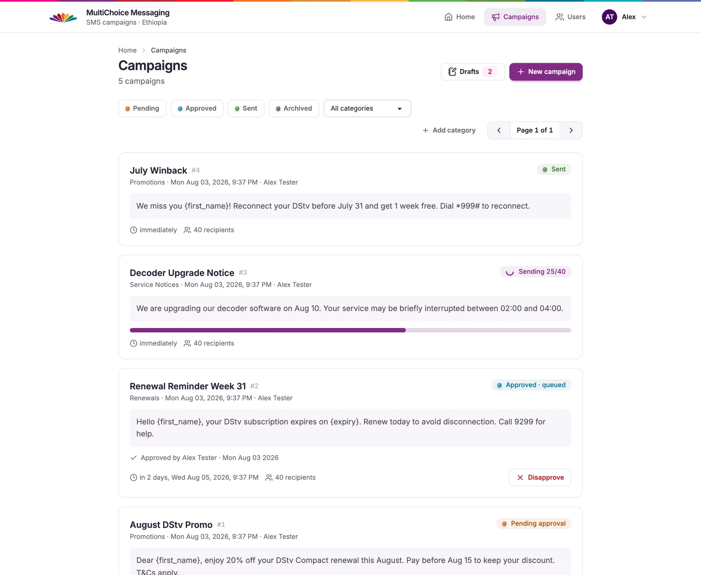The height and width of the screenshot is (575, 701).
Task: Open the Campaigns nav tab
Action: [x=515, y=17]
